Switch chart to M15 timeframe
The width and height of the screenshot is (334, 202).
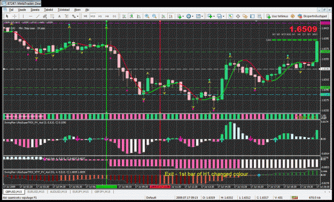92,16
